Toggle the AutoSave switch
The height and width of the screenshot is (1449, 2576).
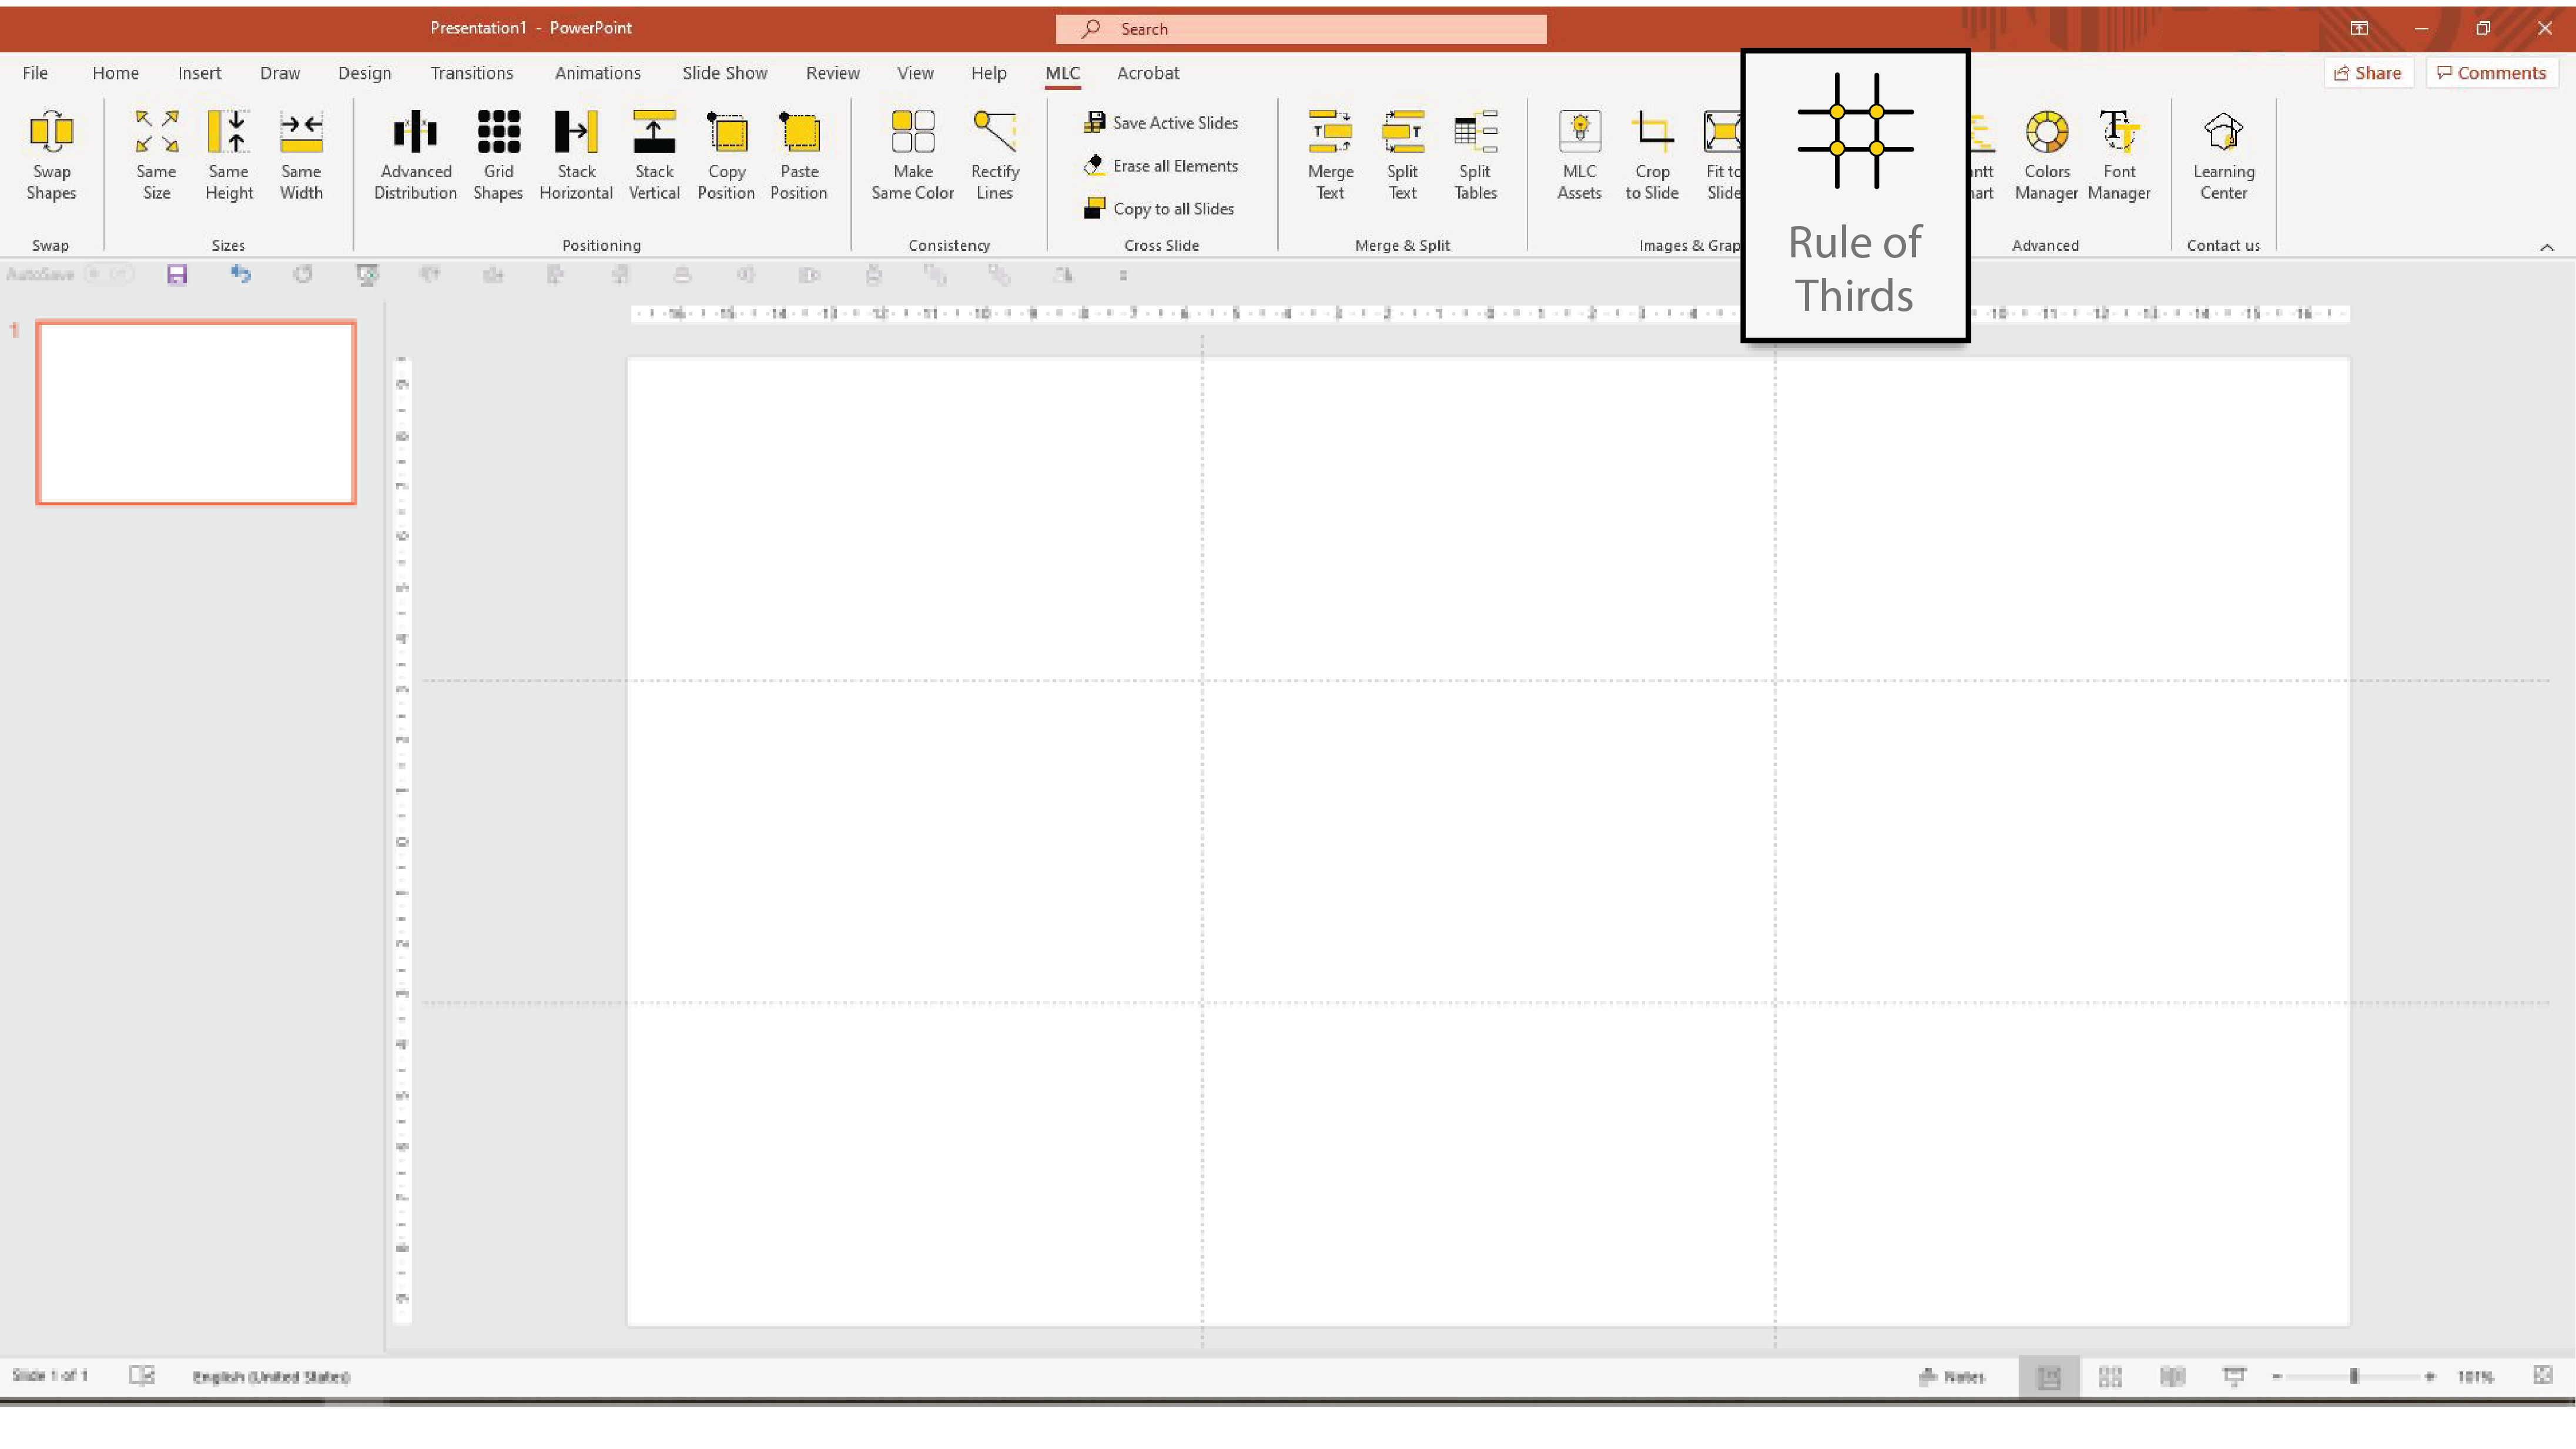coord(108,274)
